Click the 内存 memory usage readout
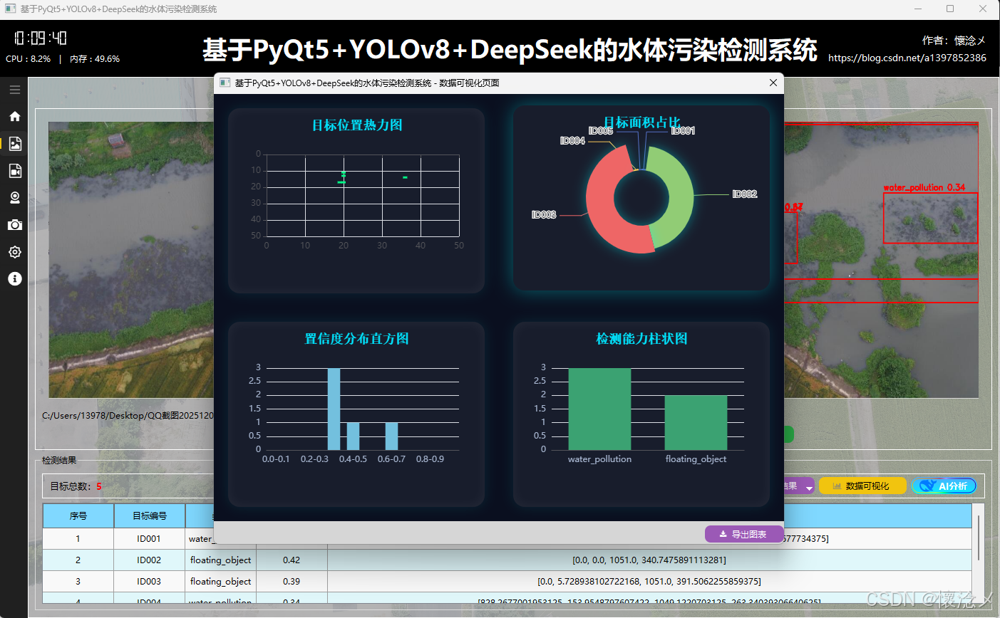The width and height of the screenshot is (1000, 618). click(95, 59)
